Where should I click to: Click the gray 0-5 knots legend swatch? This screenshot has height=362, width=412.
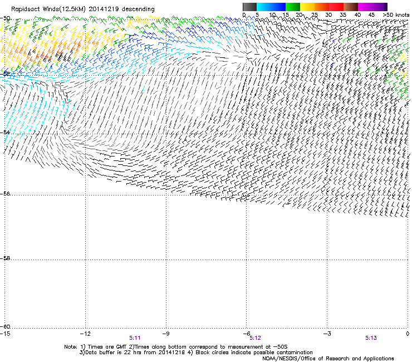pyautogui.click(x=249, y=7)
